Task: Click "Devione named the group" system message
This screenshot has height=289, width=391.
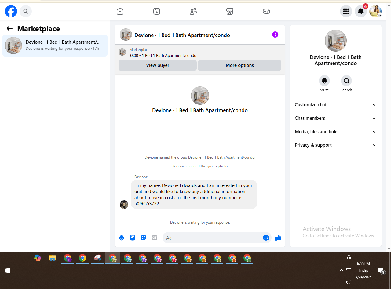Action: 200,157
